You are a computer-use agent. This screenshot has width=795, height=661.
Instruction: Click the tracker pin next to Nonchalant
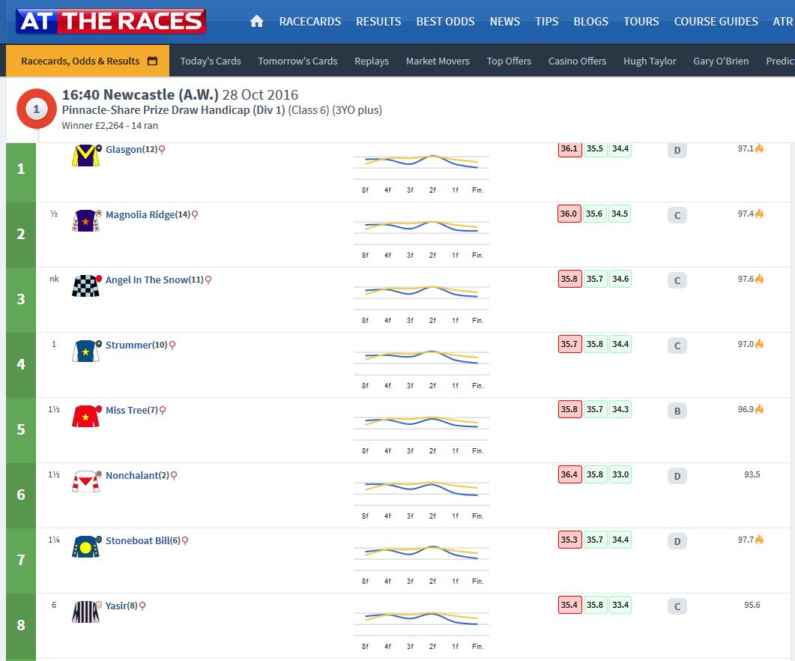click(x=174, y=476)
